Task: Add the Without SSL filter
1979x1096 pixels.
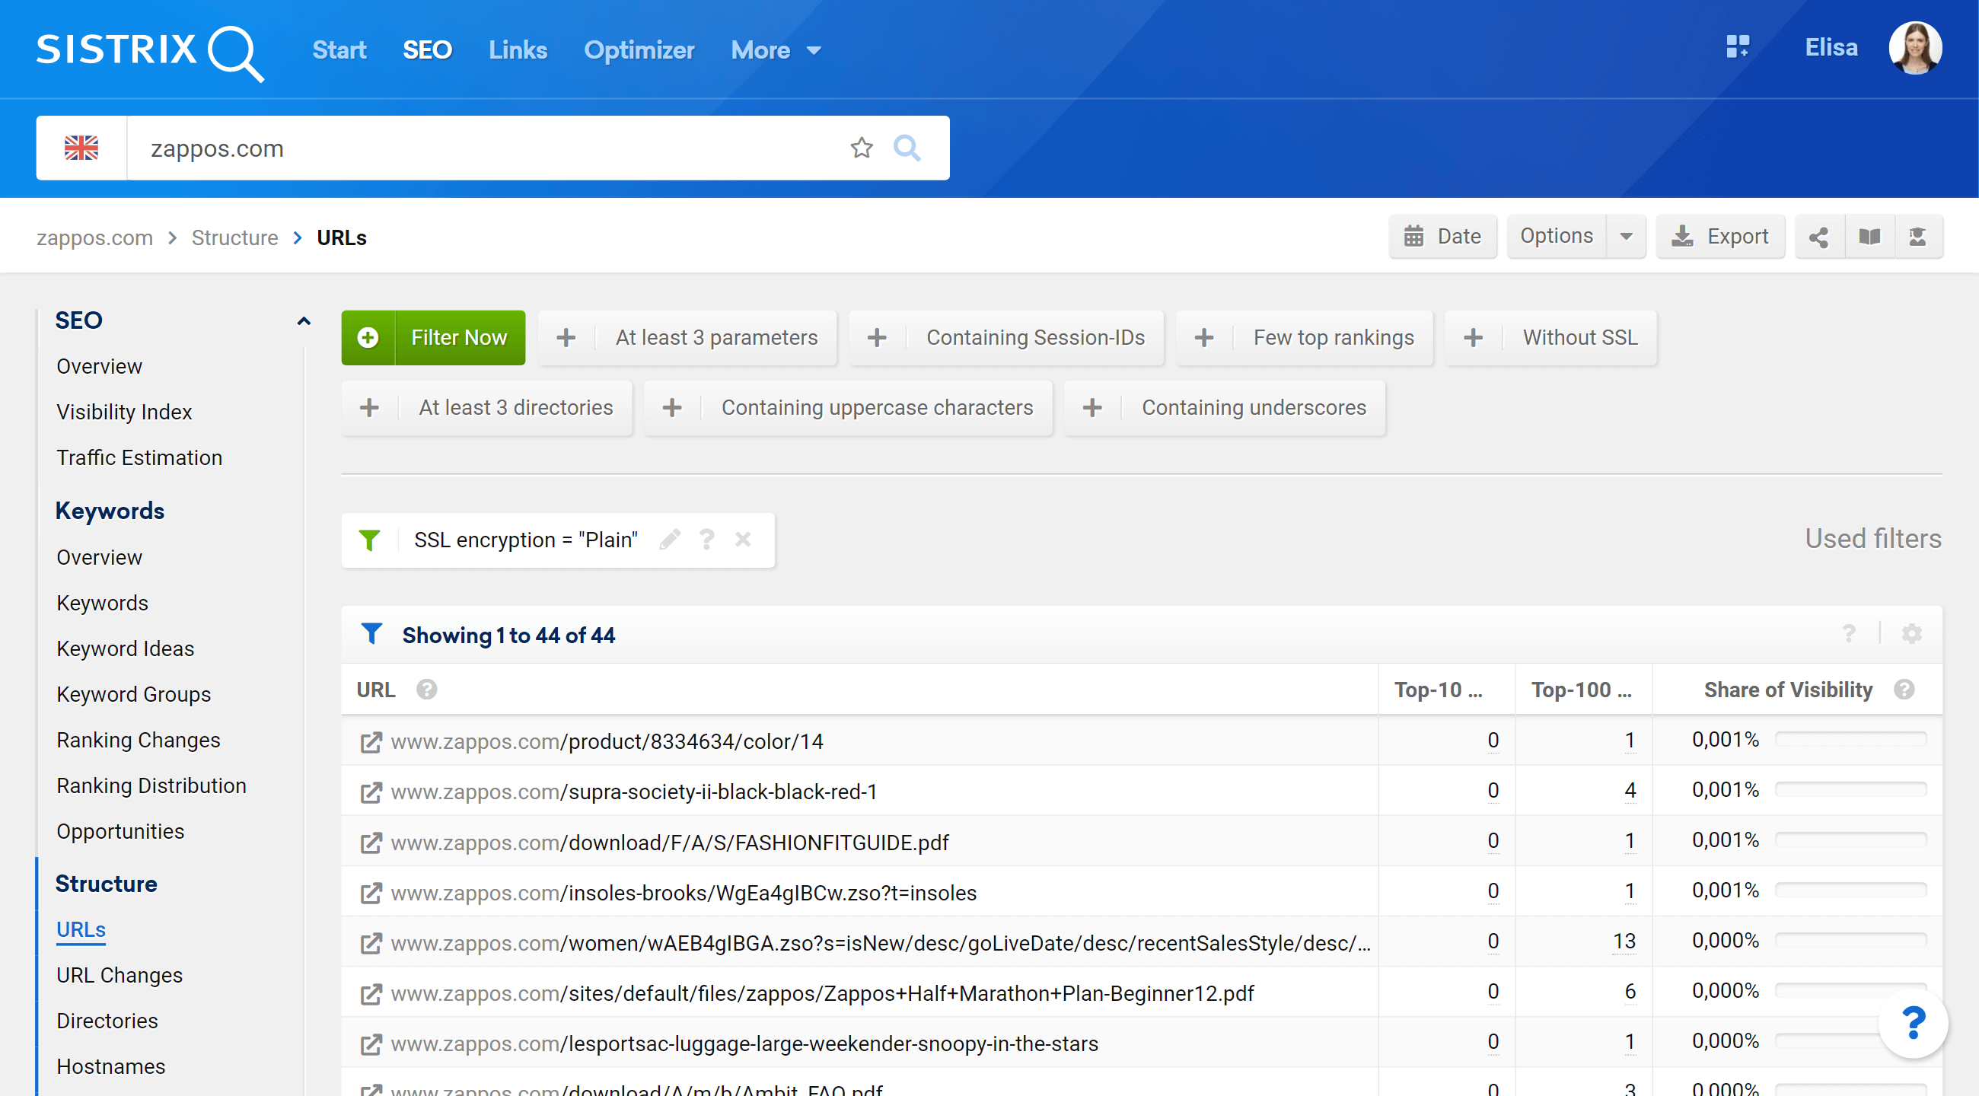Action: pos(1550,337)
